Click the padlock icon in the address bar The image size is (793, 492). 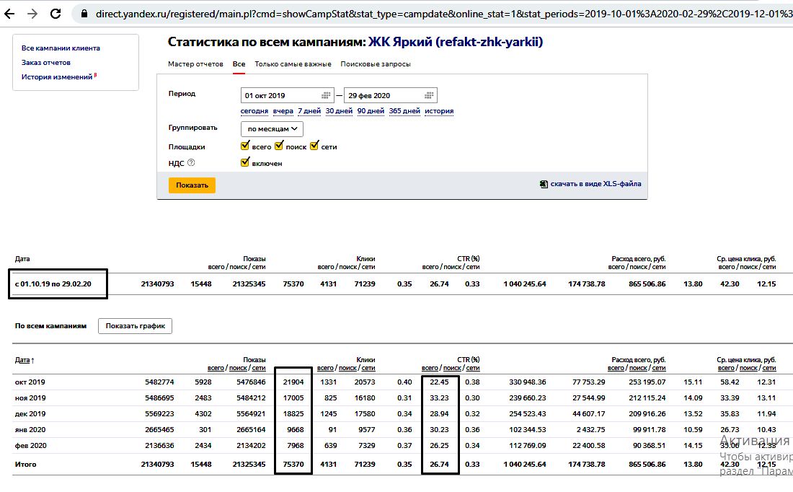click(85, 14)
